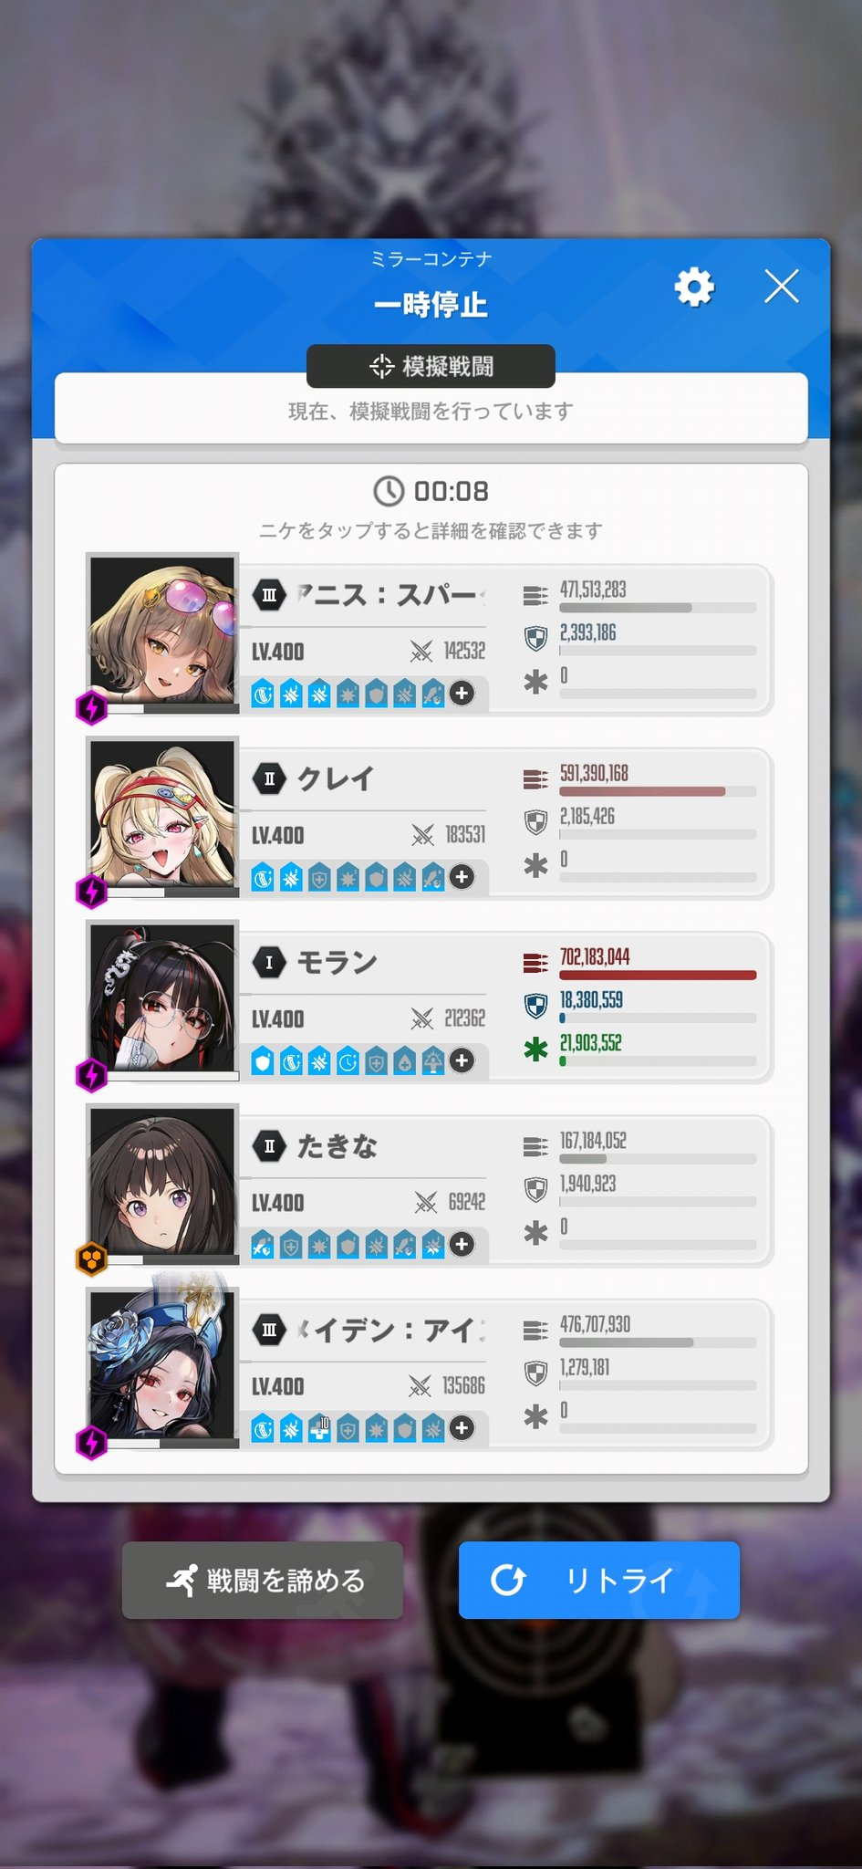Tap the plus icon in たきな's skill row
862x1869 pixels.
coord(462,1244)
